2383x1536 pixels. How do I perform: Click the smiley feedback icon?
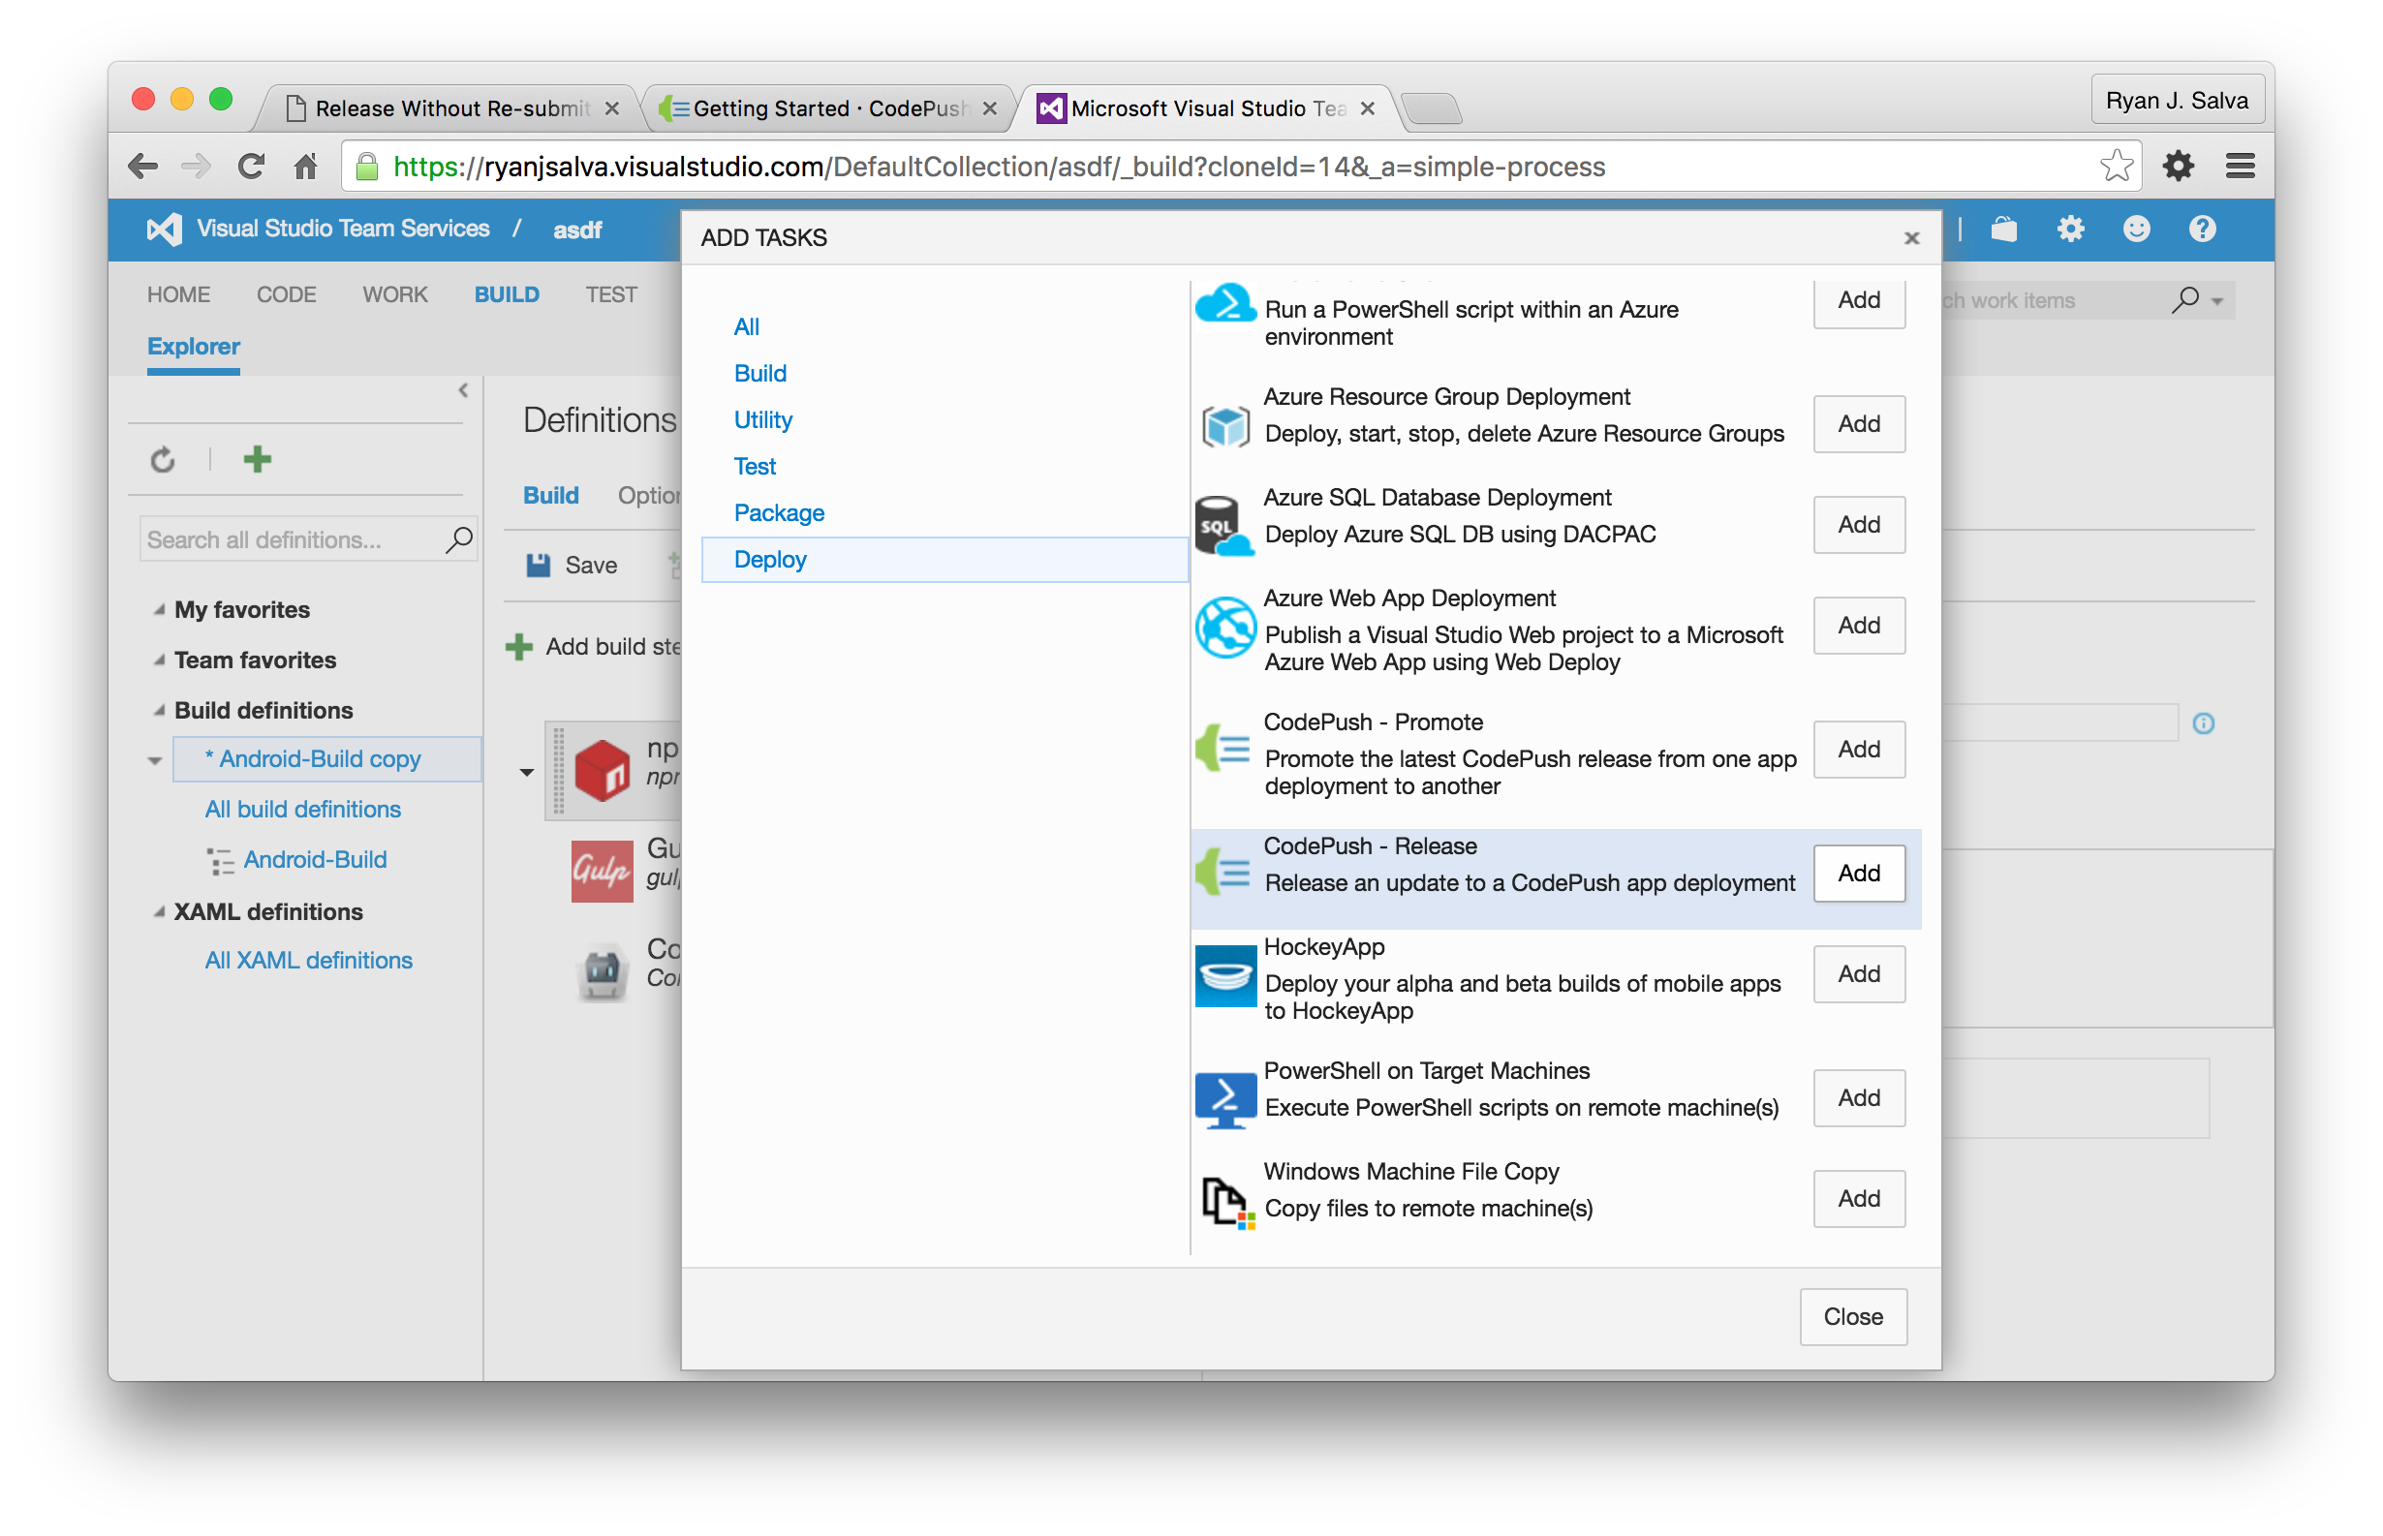click(2136, 230)
